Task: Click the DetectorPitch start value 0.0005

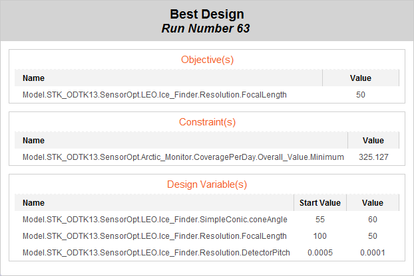Action: point(320,253)
